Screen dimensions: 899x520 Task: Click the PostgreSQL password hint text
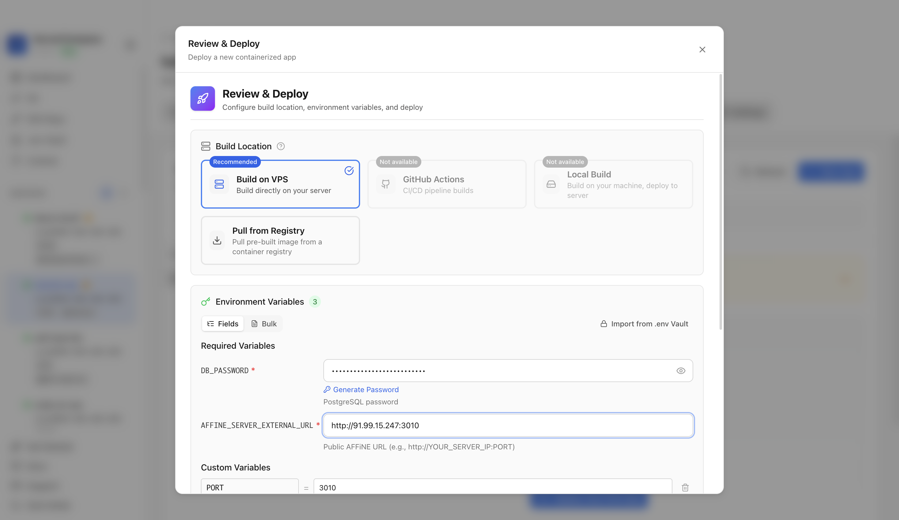click(361, 402)
